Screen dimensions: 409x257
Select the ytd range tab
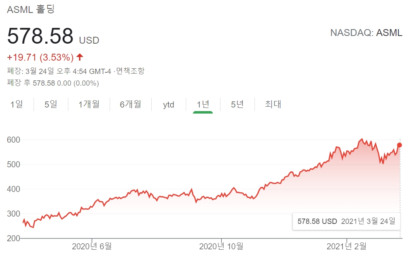169,105
